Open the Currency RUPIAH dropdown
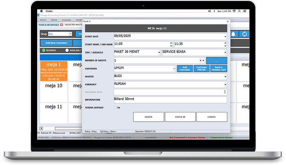 (225, 85)
